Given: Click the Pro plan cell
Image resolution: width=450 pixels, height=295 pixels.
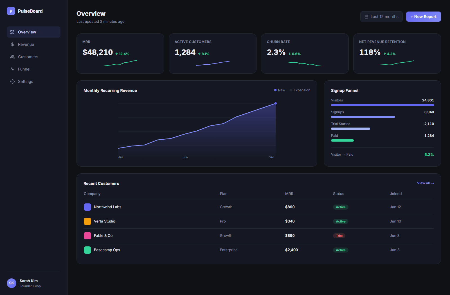Looking at the screenshot, I should click(x=223, y=221).
